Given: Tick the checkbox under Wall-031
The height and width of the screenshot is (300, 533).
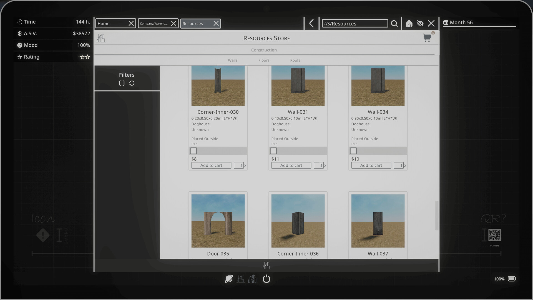Looking at the screenshot, I should pyautogui.click(x=273, y=151).
